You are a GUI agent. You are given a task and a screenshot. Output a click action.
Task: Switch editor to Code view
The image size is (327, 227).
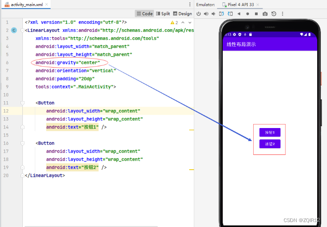[x=144, y=13]
